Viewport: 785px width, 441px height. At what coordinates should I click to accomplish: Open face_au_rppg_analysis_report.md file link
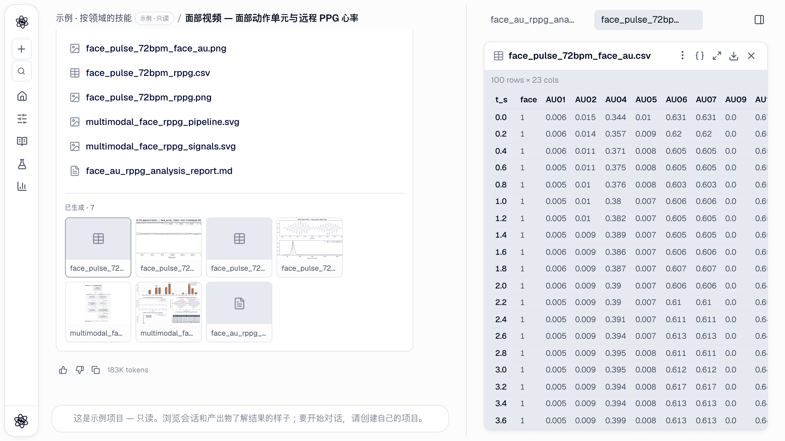pos(159,171)
